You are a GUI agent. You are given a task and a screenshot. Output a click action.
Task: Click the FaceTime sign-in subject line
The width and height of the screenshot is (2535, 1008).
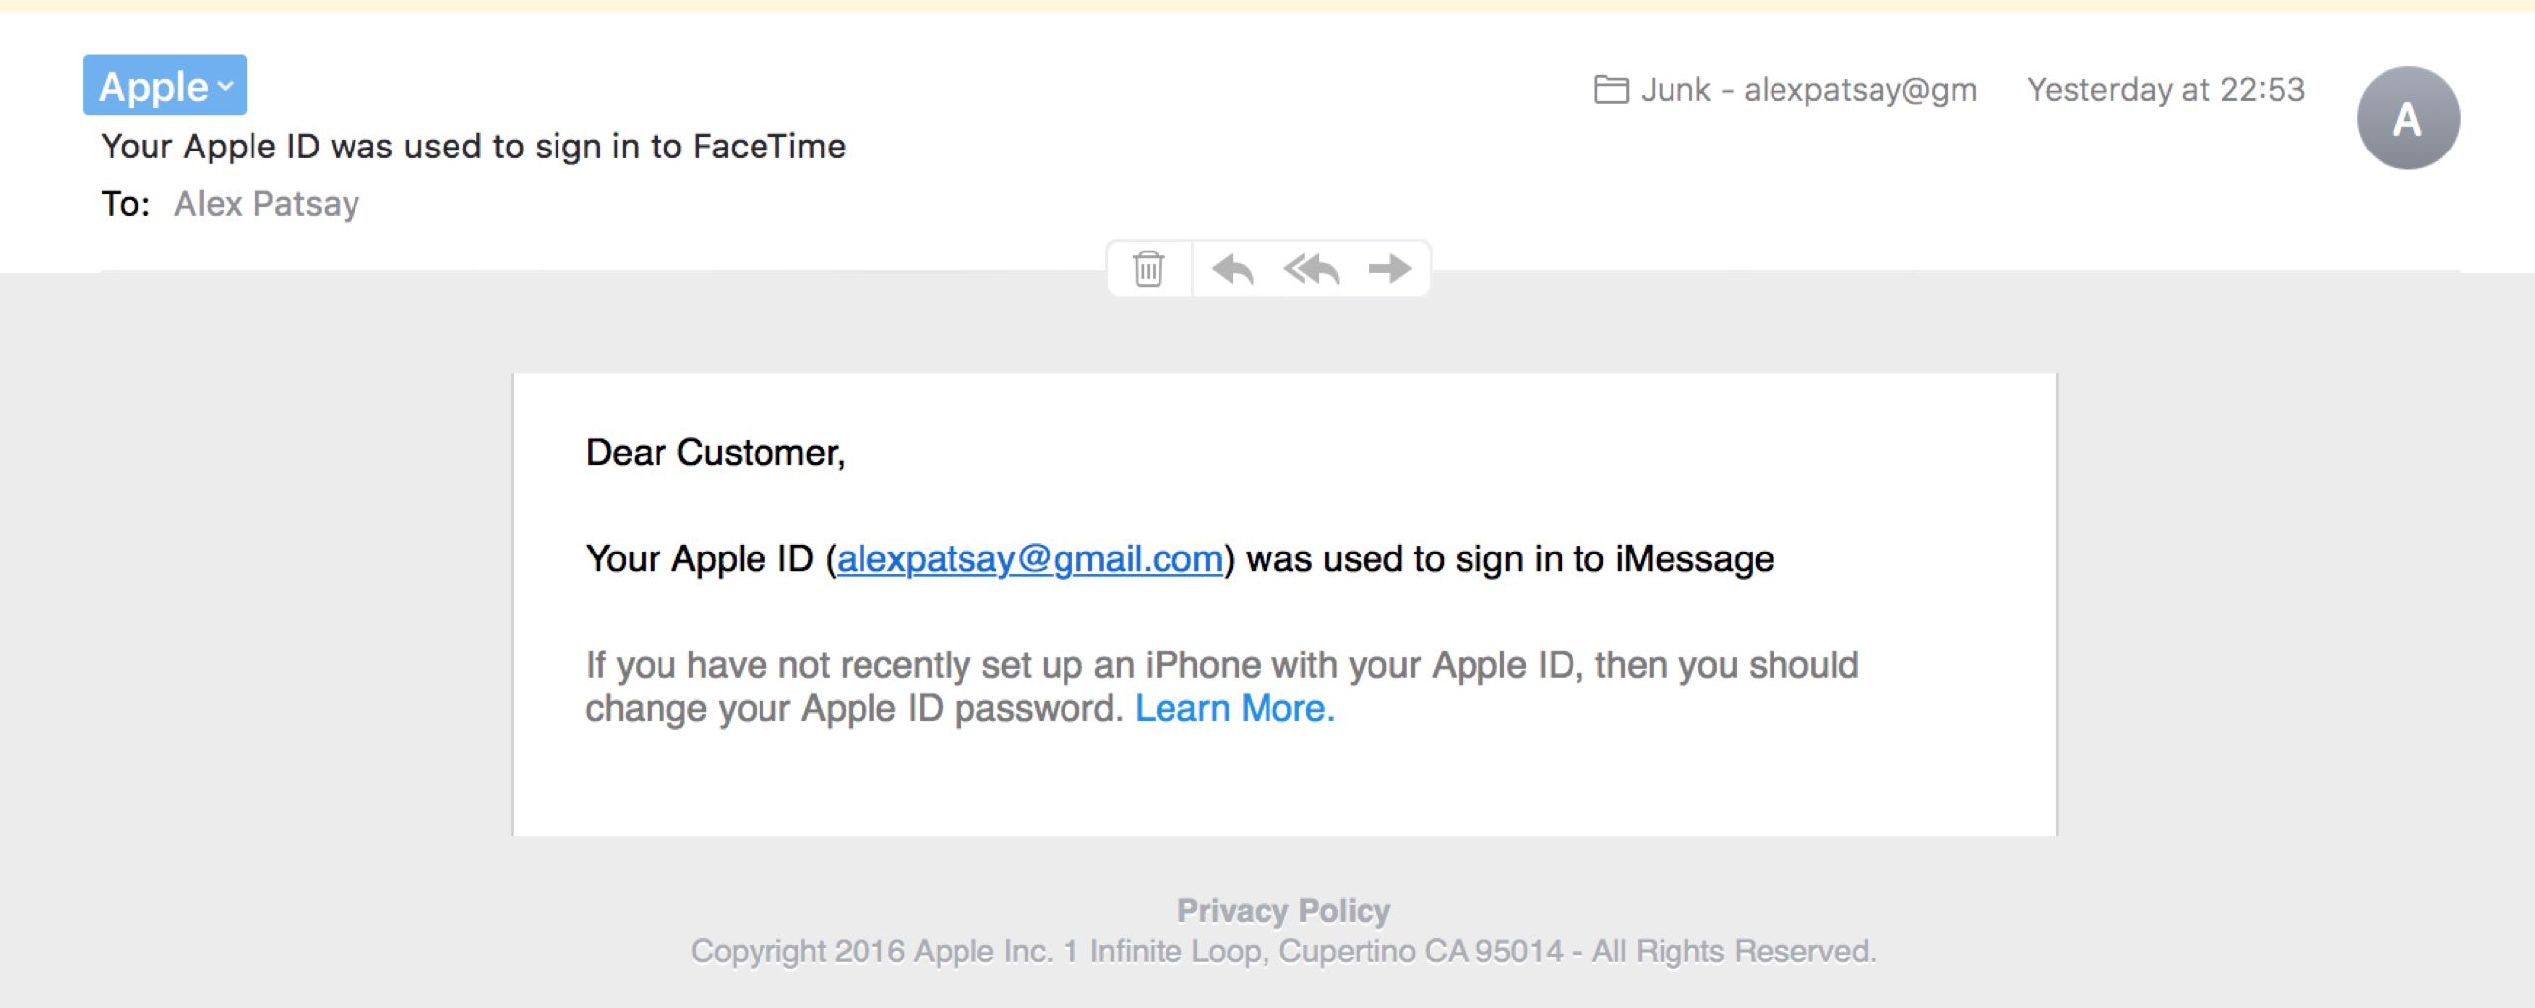point(473,147)
